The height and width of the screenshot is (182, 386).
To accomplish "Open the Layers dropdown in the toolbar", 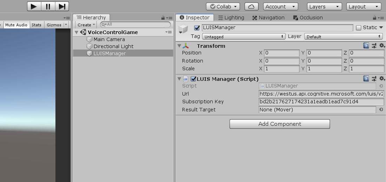I will click(x=325, y=6).
